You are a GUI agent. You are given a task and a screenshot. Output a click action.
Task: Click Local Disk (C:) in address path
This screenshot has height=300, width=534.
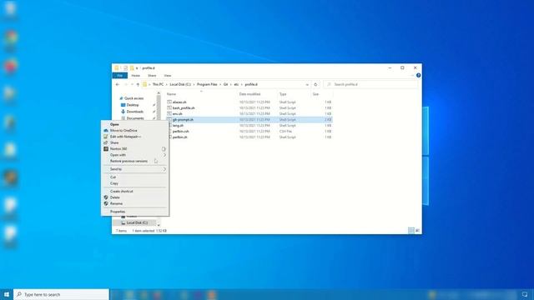click(x=180, y=84)
